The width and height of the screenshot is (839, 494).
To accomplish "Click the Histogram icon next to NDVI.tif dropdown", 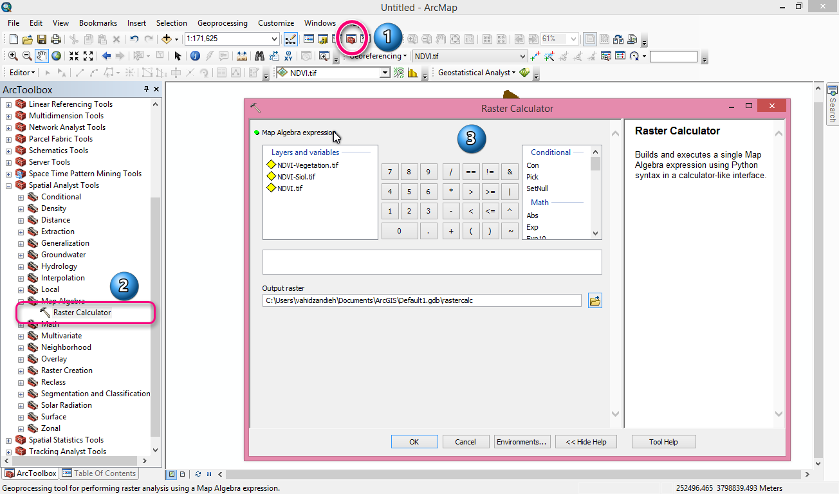I will point(412,73).
